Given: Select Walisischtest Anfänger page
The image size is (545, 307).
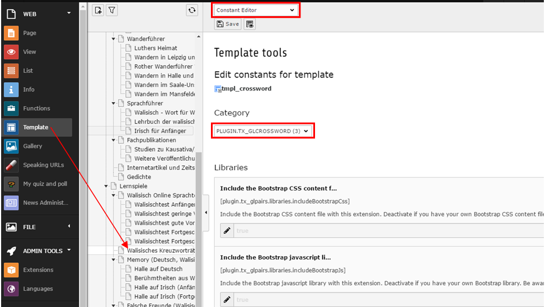Looking at the screenshot, I should click(165, 205).
